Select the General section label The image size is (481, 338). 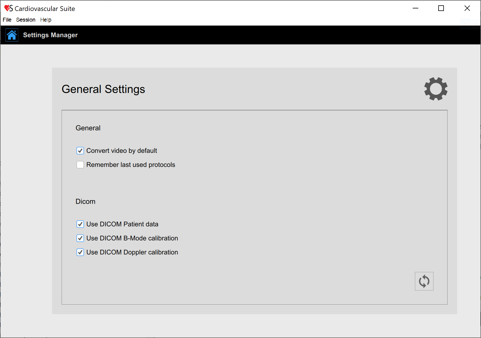pyautogui.click(x=88, y=128)
